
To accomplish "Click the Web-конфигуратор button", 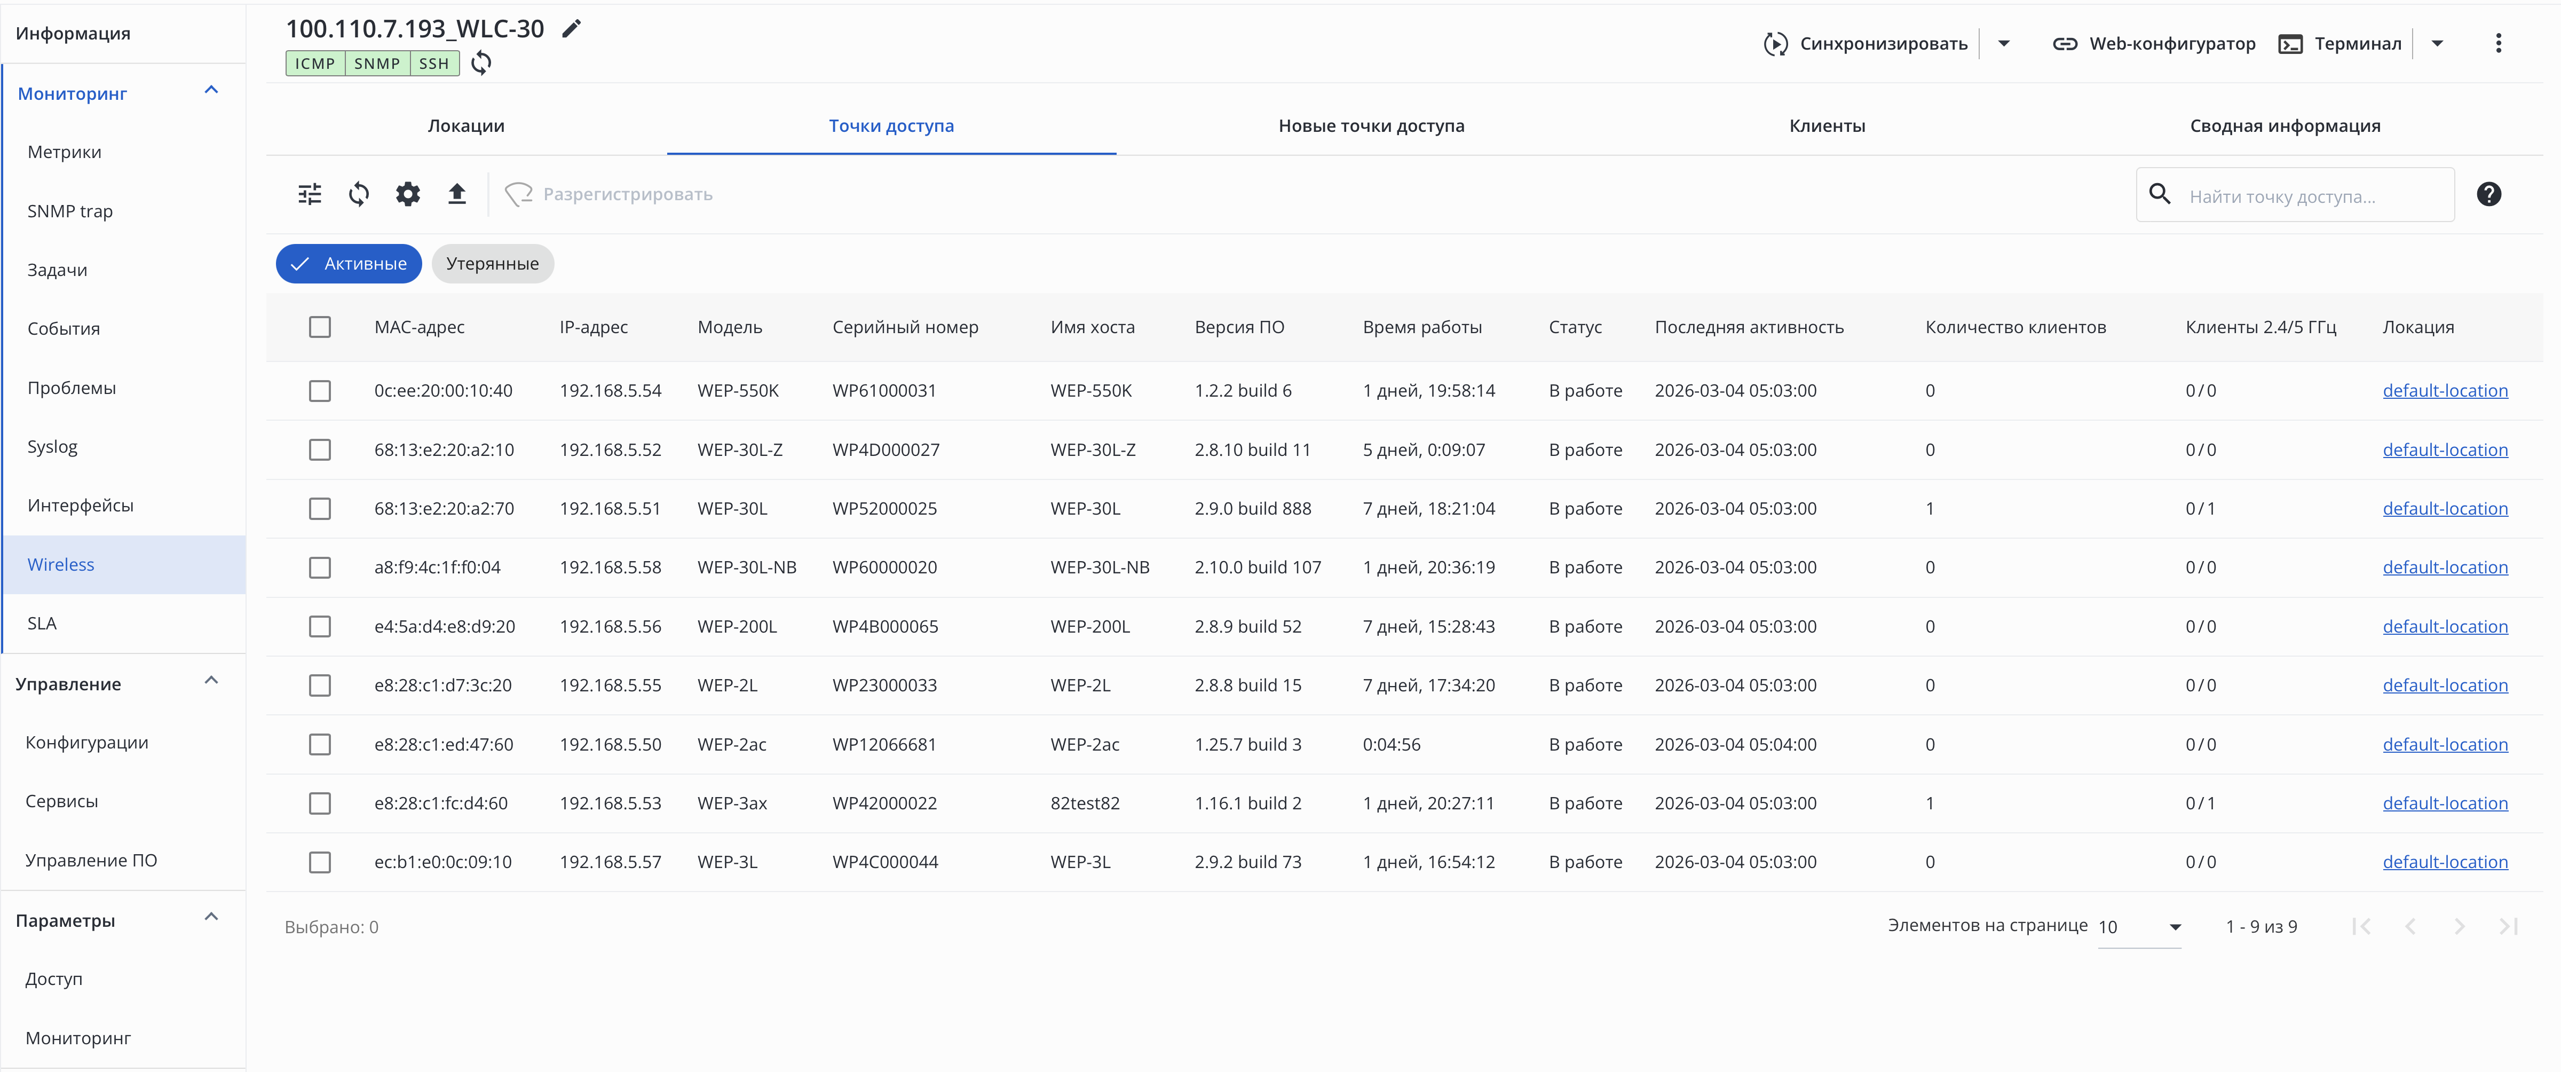I will tap(2153, 43).
